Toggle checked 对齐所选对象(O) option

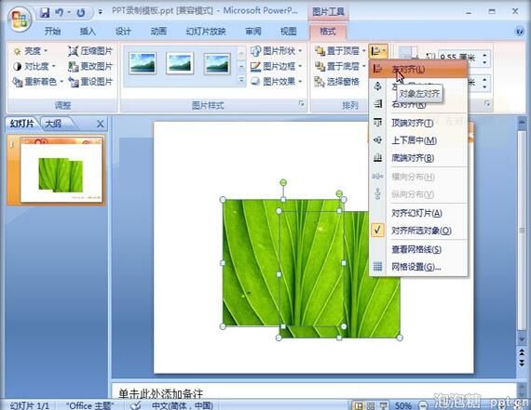point(418,231)
